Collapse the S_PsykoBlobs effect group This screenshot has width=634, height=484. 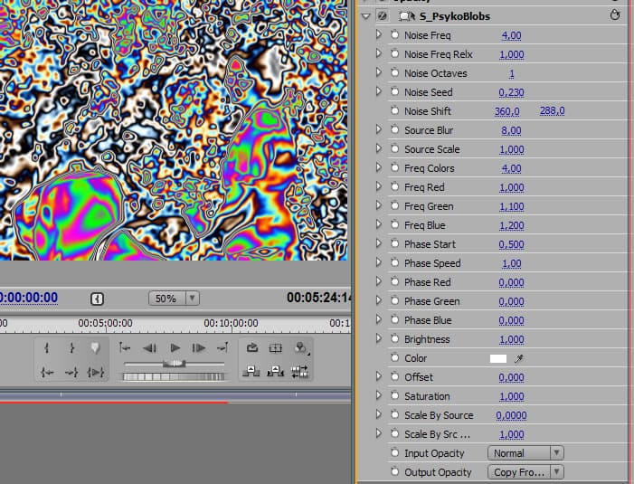coord(365,16)
